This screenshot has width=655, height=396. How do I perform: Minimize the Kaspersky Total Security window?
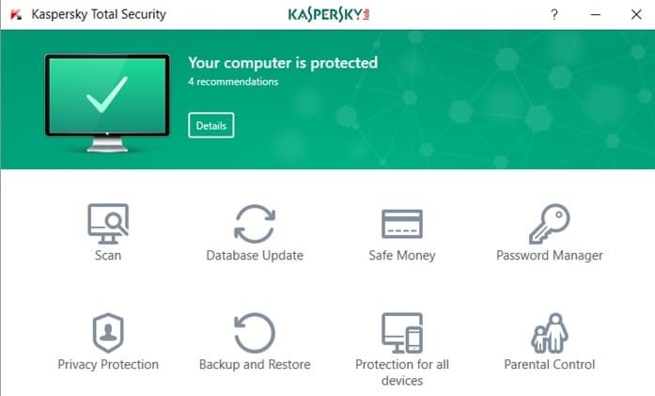(595, 15)
